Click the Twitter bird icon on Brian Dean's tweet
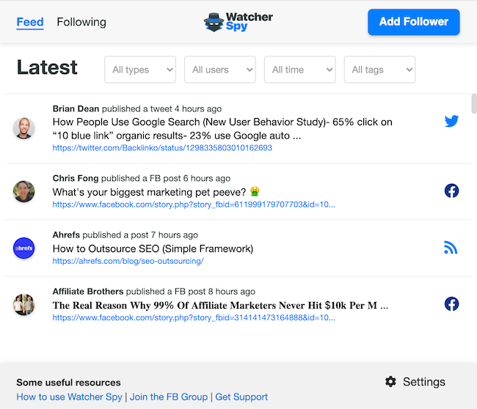This screenshot has width=477, height=409. click(451, 121)
